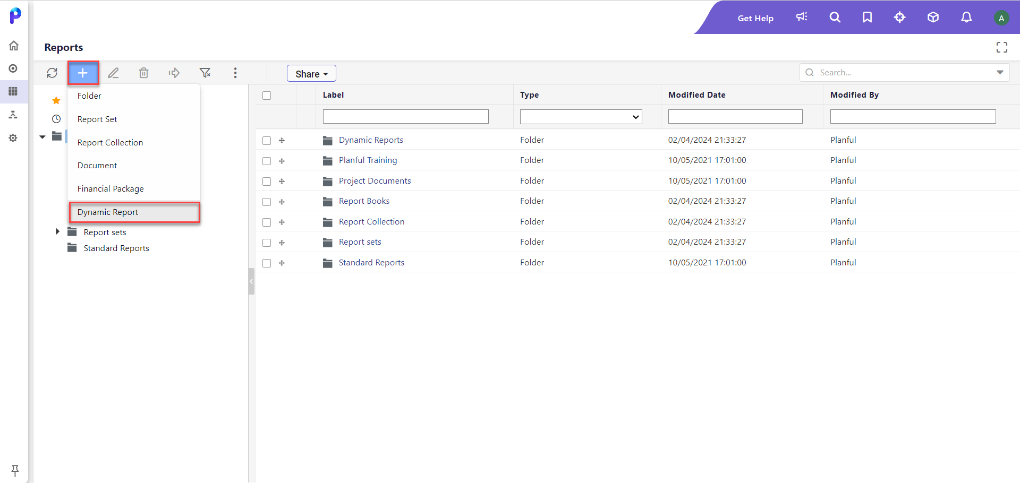Screen dimensions: 1020x483
Task: Click the Get Help link
Action: pyautogui.click(x=755, y=18)
